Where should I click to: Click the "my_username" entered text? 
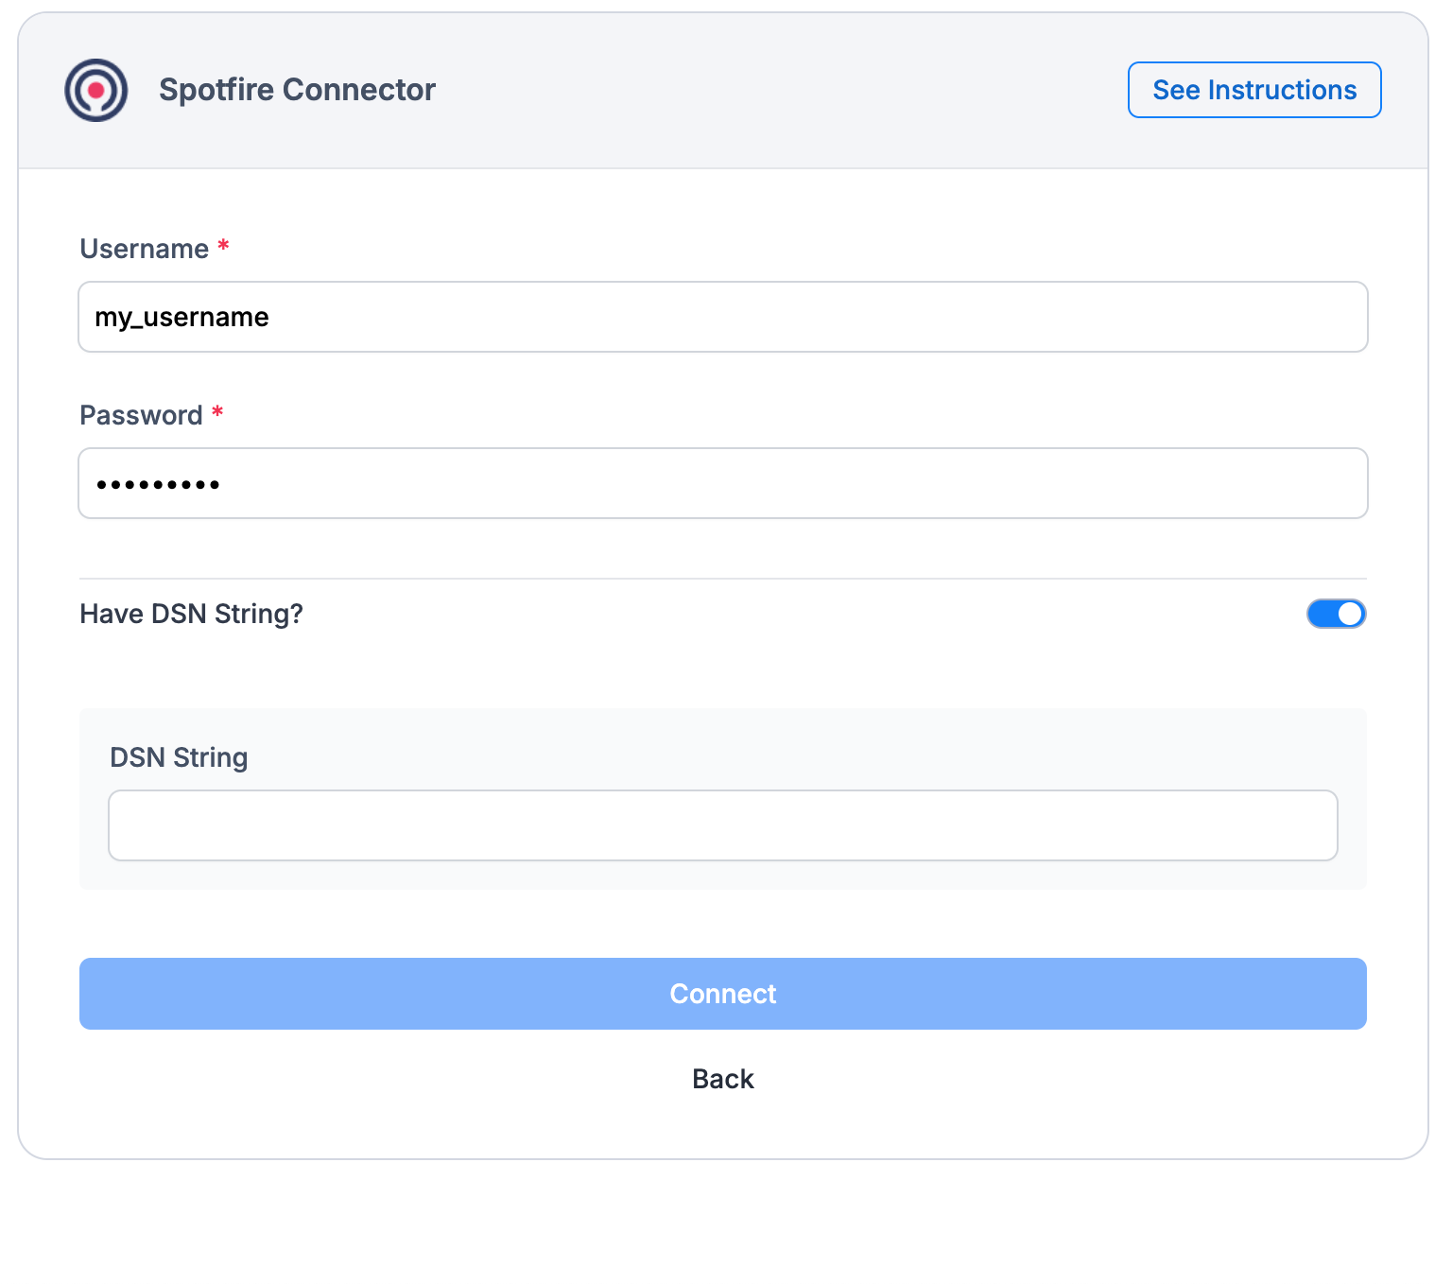pyautogui.click(x=182, y=317)
